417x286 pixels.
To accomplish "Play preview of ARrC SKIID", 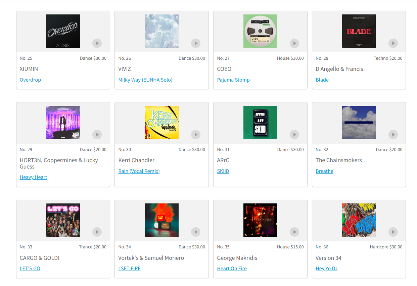I will click(x=294, y=135).
